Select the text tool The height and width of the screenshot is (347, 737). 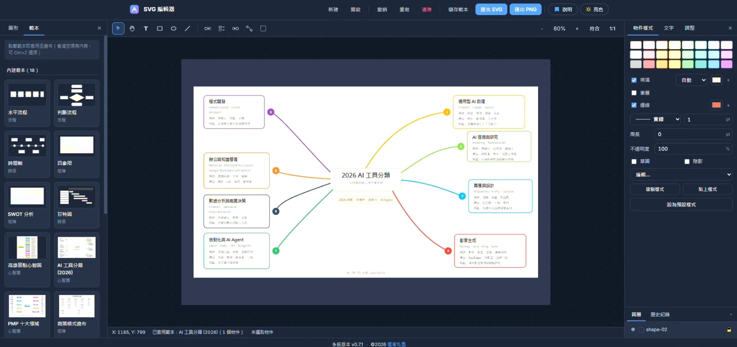[x=146, y=29]
